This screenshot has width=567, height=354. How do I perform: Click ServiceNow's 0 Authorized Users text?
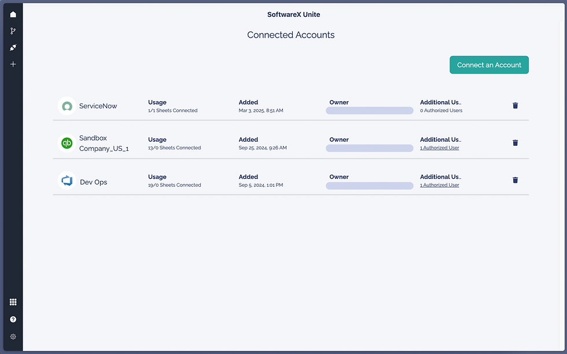pos(441,110)
